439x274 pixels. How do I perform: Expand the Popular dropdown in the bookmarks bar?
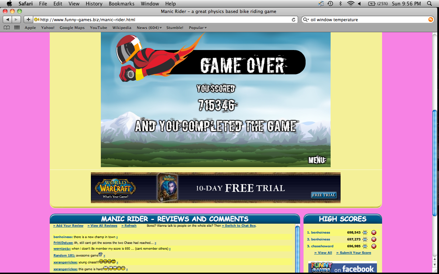tap(198, 28)
